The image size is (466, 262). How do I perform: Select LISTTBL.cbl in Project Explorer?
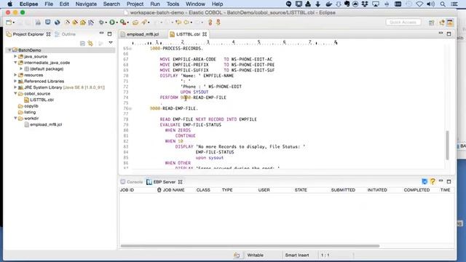click(x=42, y=100)
